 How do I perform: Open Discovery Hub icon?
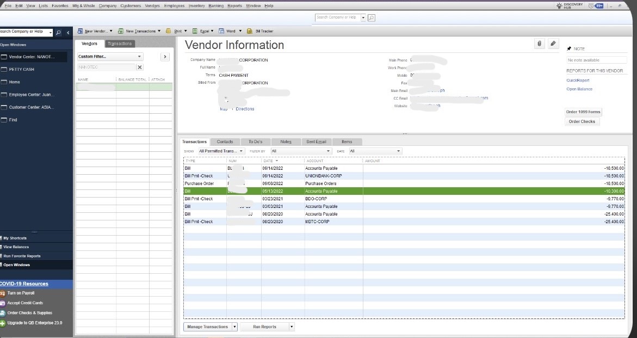(559, 5)
